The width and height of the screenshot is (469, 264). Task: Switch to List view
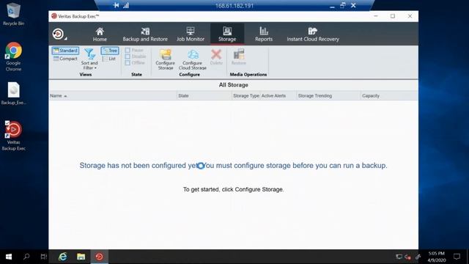pyautogui.click(x=109, y=59)
